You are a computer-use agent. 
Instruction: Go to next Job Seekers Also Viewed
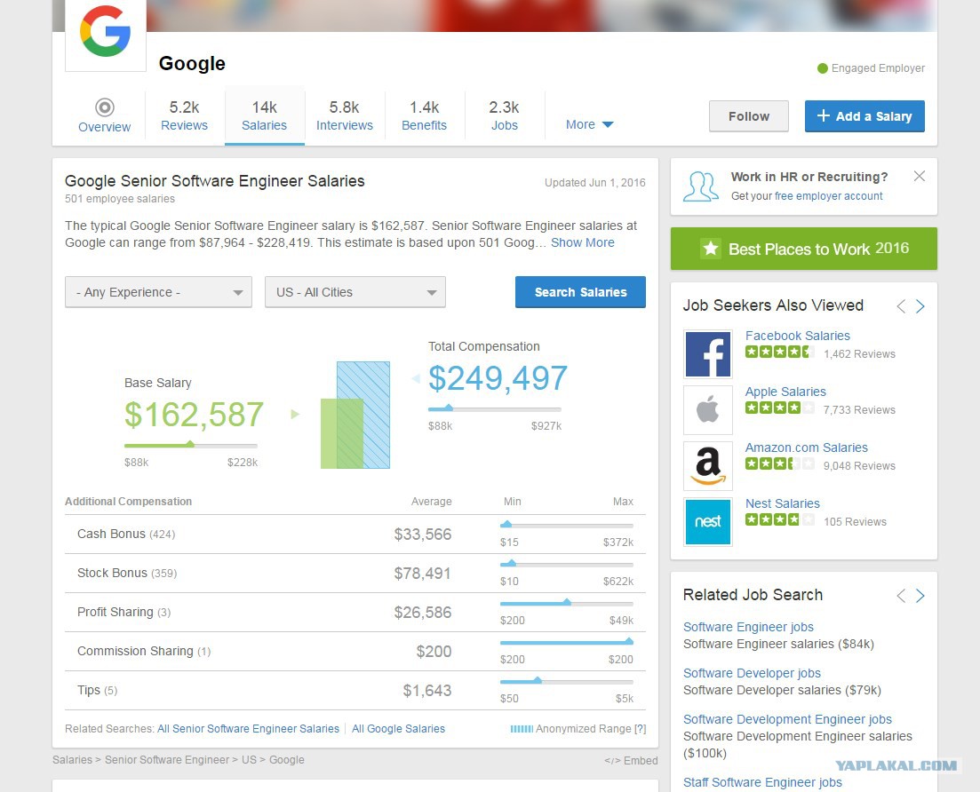point(920,306)
